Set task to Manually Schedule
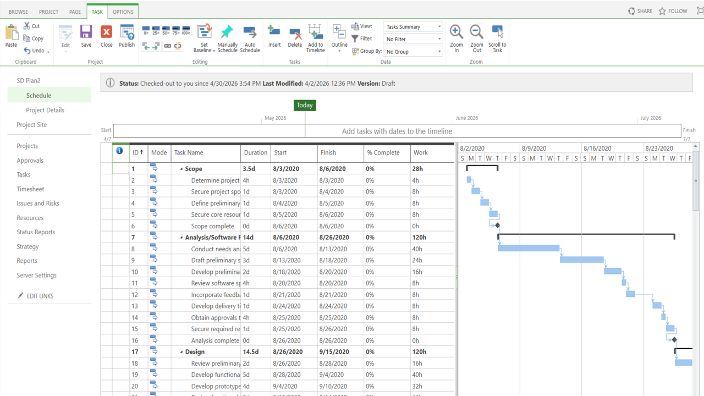704x396 pixels. [227, 38]
